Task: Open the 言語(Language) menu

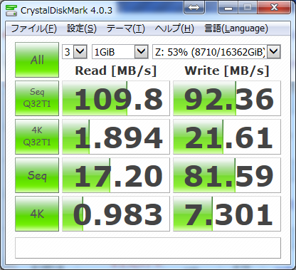Action: pos(236,28)
